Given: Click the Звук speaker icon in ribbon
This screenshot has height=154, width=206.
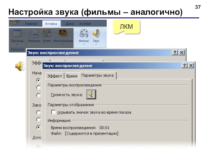Looking at the screenshot, I should click(96, 33).
